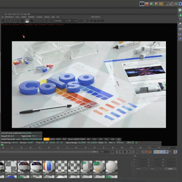Toggle the AO render pass button
Image resolution: width=182 pixels, height=182 pixels.
pyautogui.click(x=119, y=139)
